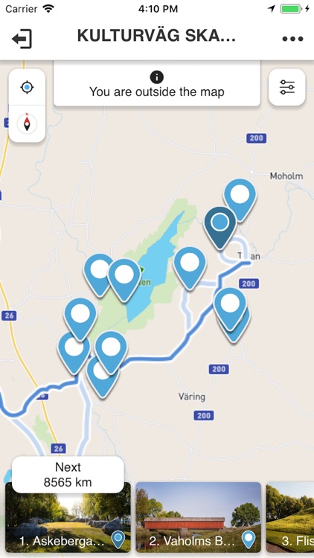314x558 pixels.
Task: Tap the info icon above outside-map message
Action: click(157, 77)
